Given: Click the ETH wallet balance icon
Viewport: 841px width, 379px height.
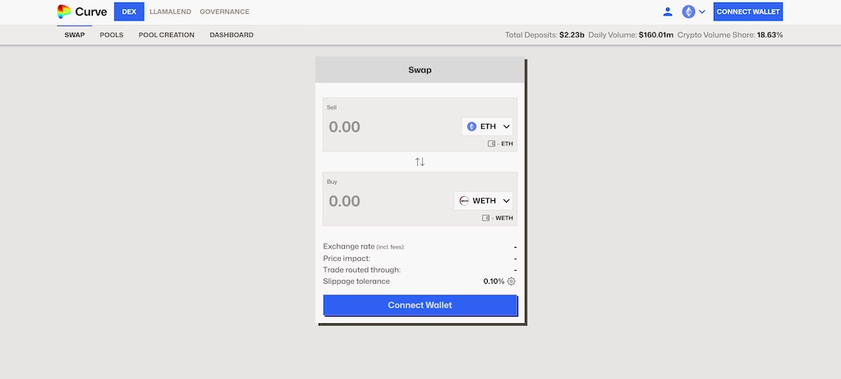Looking at the screenshot, I should coord(491,144).
